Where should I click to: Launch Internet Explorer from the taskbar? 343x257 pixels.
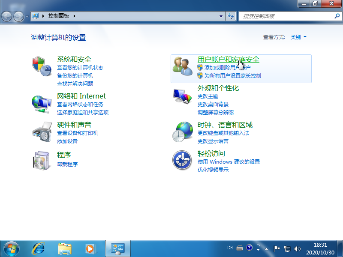pos(38,248)
